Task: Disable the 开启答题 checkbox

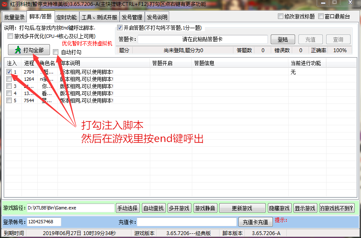Action: [119, 28]
